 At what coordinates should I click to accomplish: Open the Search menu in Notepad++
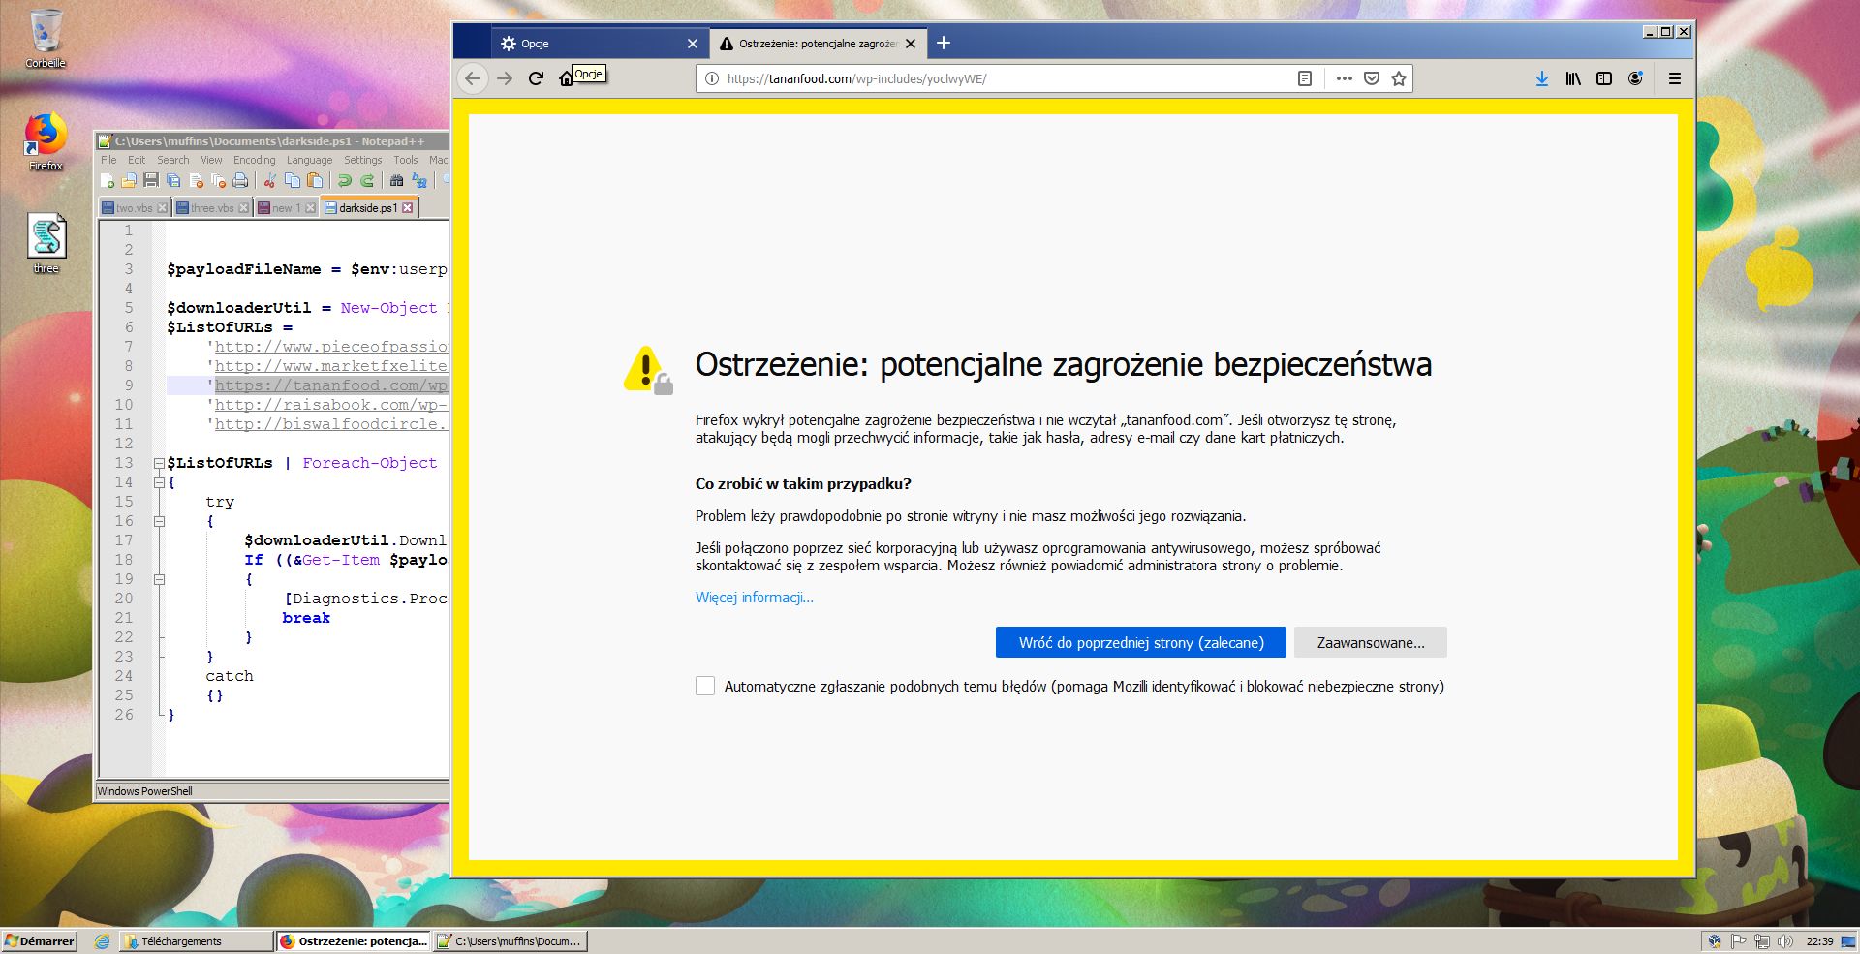click(173, 159)
